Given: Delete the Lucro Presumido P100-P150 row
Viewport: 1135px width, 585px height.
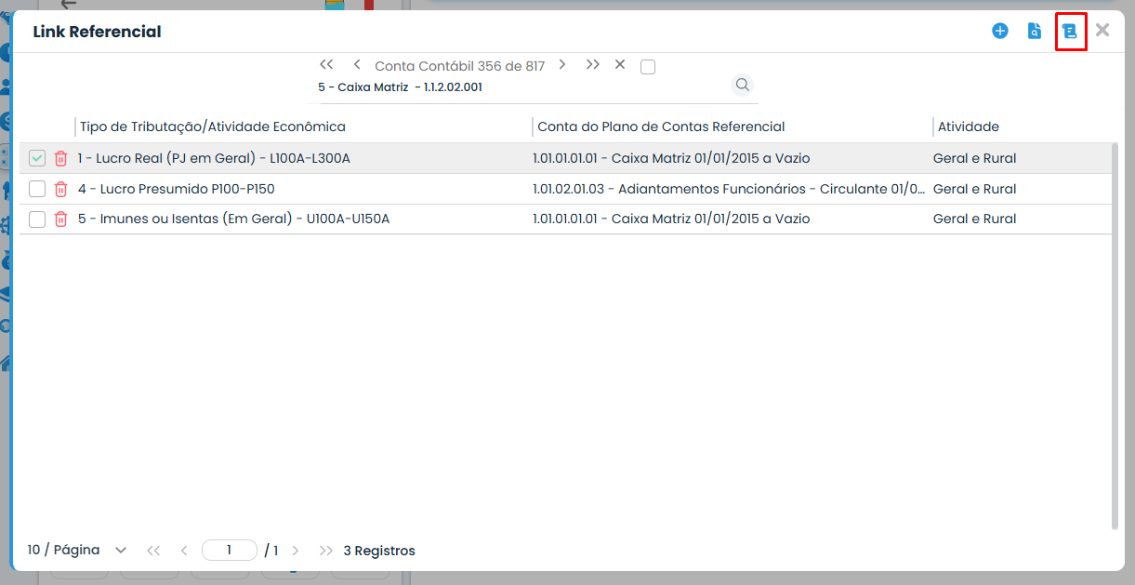Looking at the screenshot, I should coord(60,189).
